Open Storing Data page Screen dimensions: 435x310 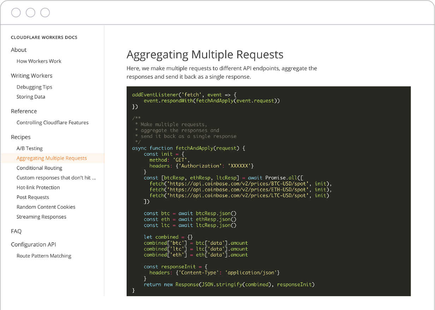[x=31, y=97]
